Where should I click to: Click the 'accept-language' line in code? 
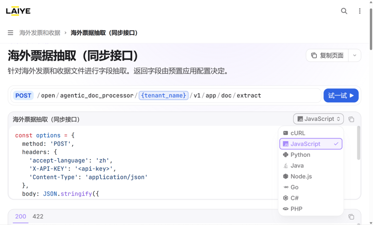pyautogui.click(x=71, y=160)
